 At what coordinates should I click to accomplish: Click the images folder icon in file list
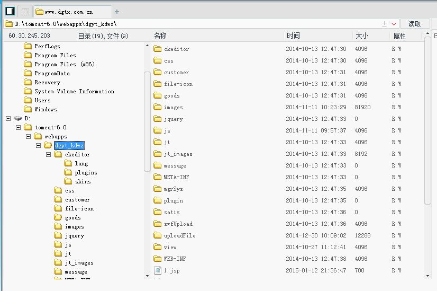tap(158, 107)
